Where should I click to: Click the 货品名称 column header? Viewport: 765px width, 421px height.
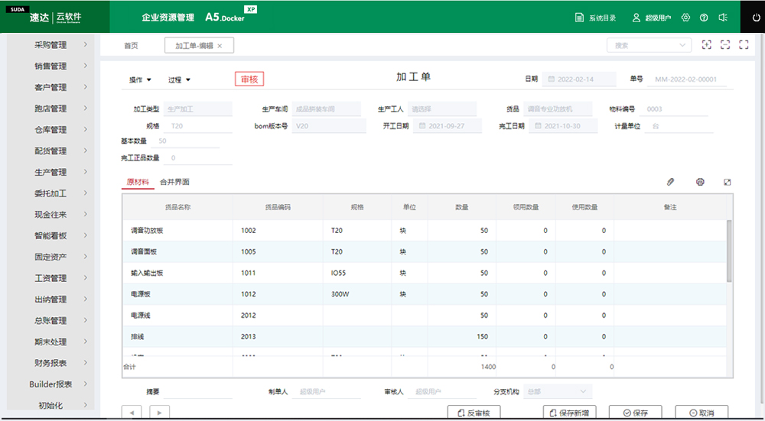(177, 207)
